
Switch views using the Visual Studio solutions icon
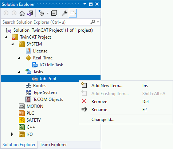[x=30, y=13]
